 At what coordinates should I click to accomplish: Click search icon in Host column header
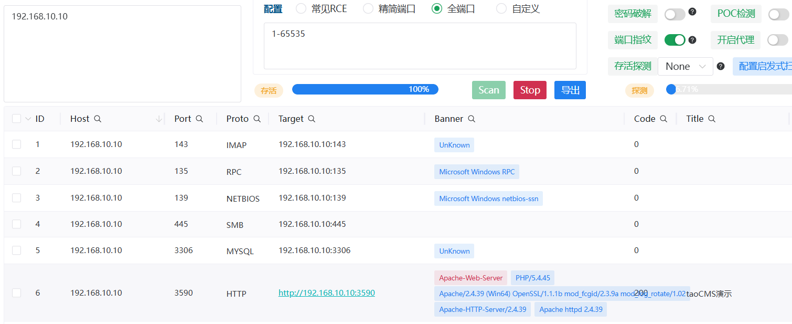[x=98, y=119]
